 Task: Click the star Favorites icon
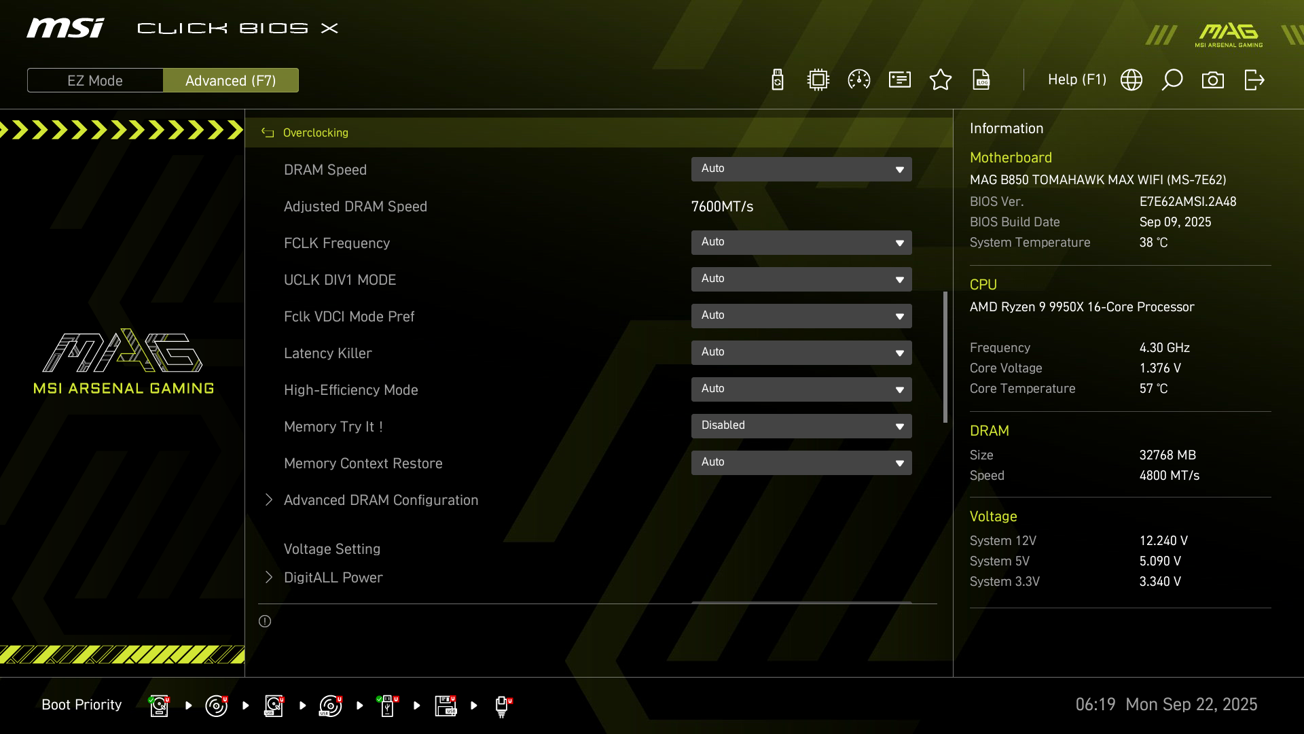tap(941, 80)
